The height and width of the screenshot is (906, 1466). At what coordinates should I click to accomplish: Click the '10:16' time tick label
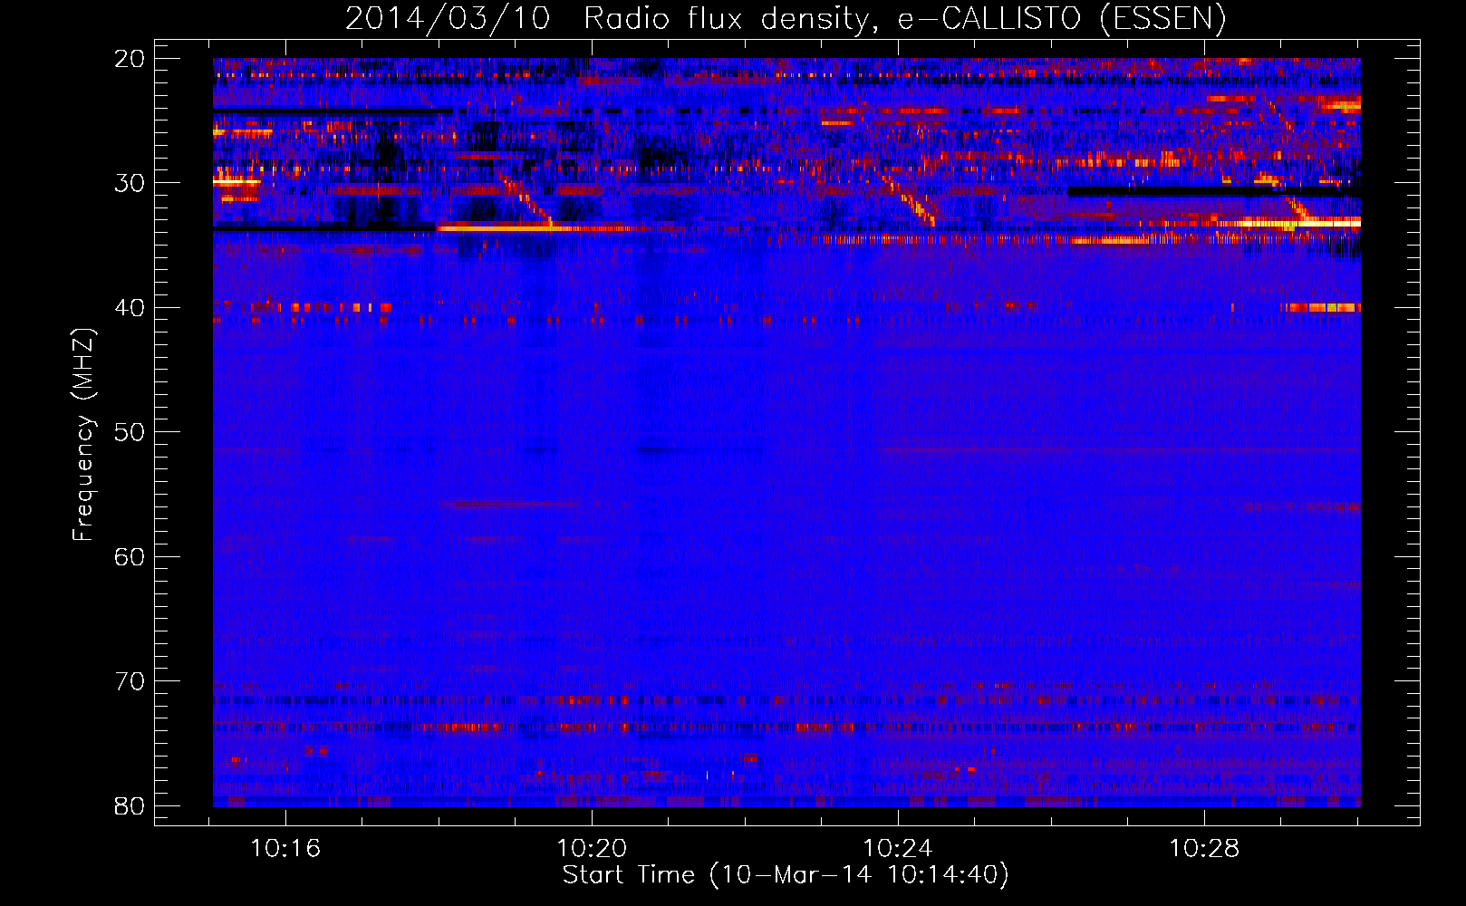pyautogui.click(x=285, y=849)
